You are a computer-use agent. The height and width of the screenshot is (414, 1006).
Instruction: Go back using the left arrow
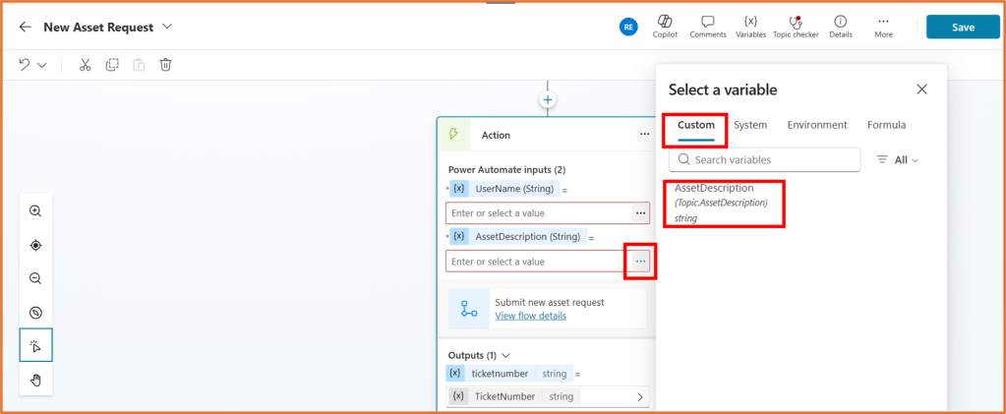click(x=25, y=27)
